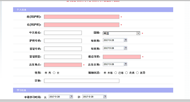This screenshot has height=102, width=190.
Task: Select 女 gender radio button
Action: (x=54, y=73)
